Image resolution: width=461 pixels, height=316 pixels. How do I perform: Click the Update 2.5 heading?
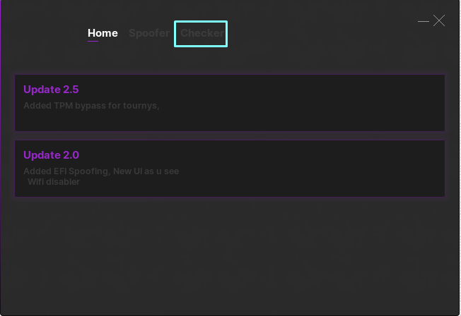[x=51, y=90]
